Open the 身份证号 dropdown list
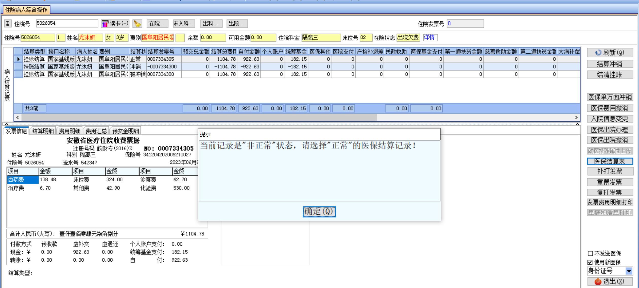The height and width of the screenshot is (288, 639). 629,271
